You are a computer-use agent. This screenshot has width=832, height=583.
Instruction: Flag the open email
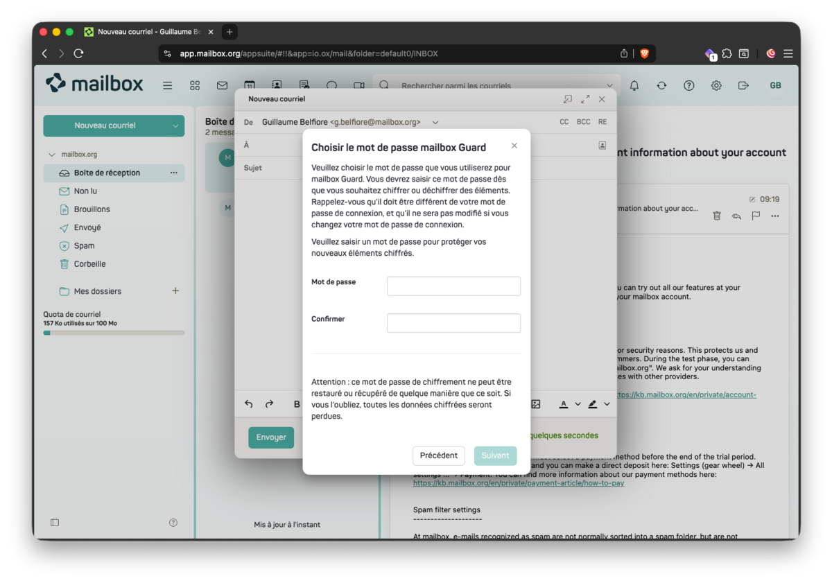(756, 216)
